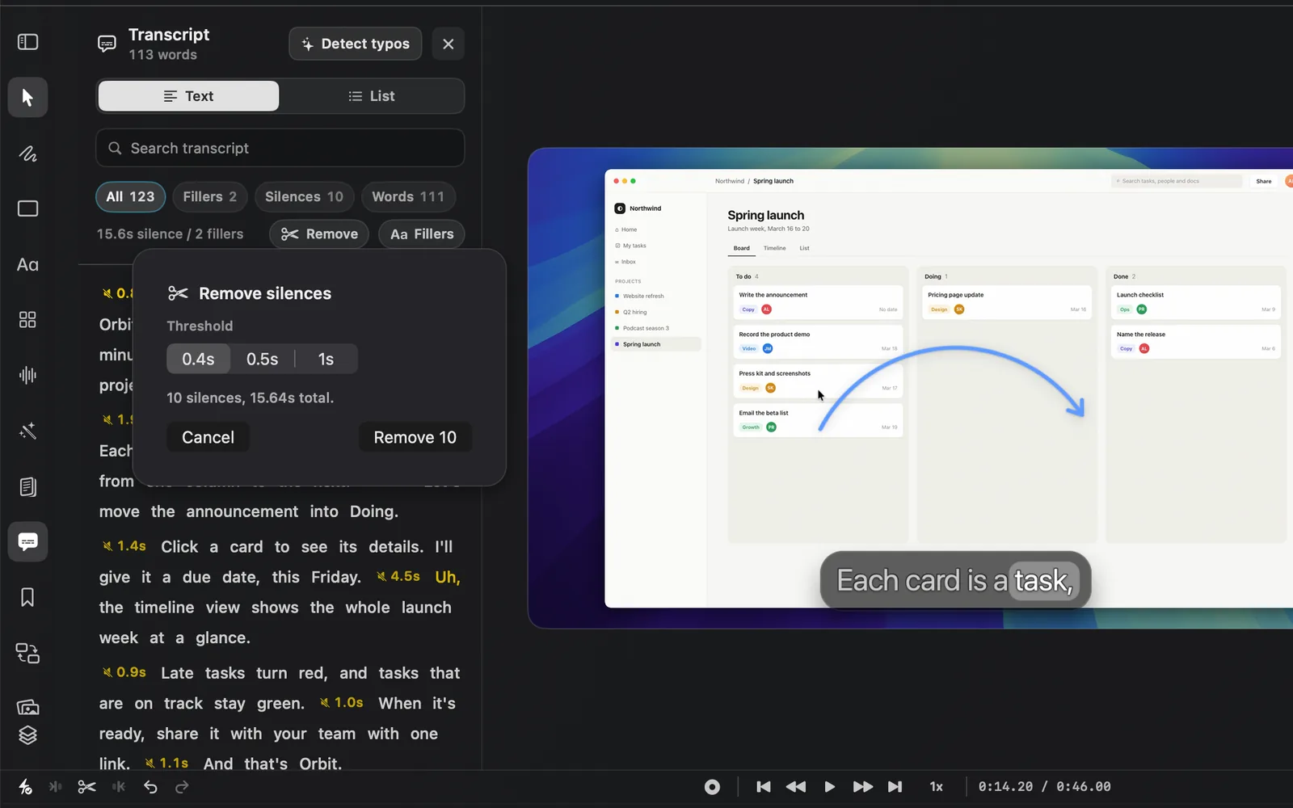Filter the transcript by Words 111

[408, 196]
